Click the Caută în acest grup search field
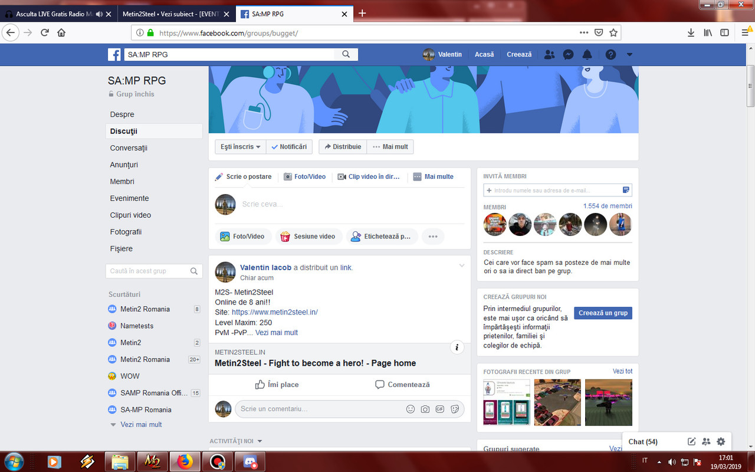 tap(154, 271)
